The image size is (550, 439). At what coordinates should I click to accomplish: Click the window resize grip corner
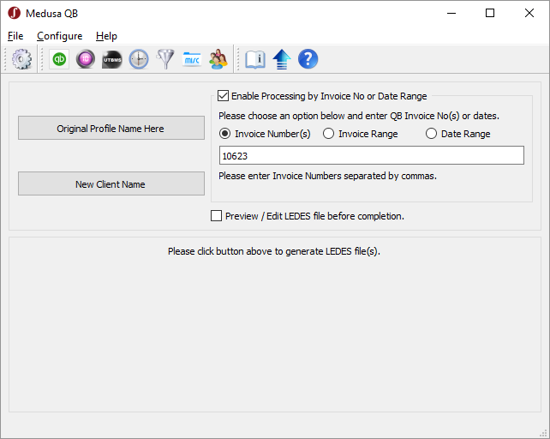pyautogui.click(x=544, y=433)
